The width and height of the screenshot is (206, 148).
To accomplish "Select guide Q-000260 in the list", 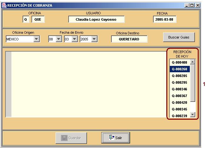I will [179, 69].
